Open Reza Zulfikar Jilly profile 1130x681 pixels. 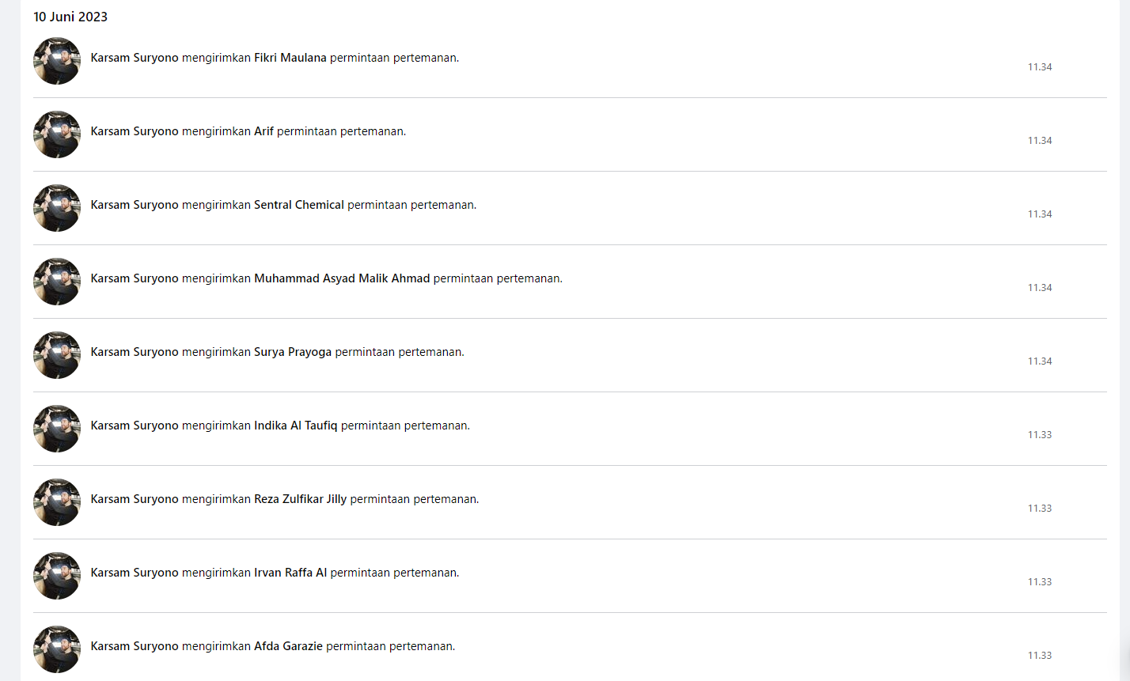[301, 499]
